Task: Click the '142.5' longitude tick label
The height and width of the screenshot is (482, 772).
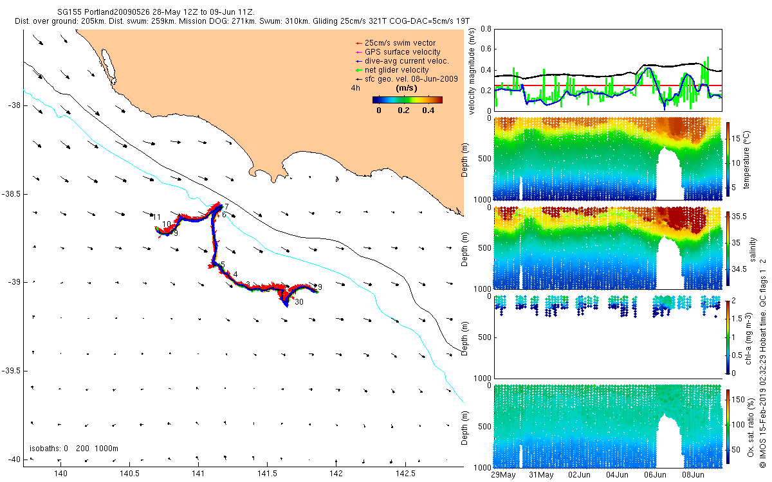Action: point(405,474)
